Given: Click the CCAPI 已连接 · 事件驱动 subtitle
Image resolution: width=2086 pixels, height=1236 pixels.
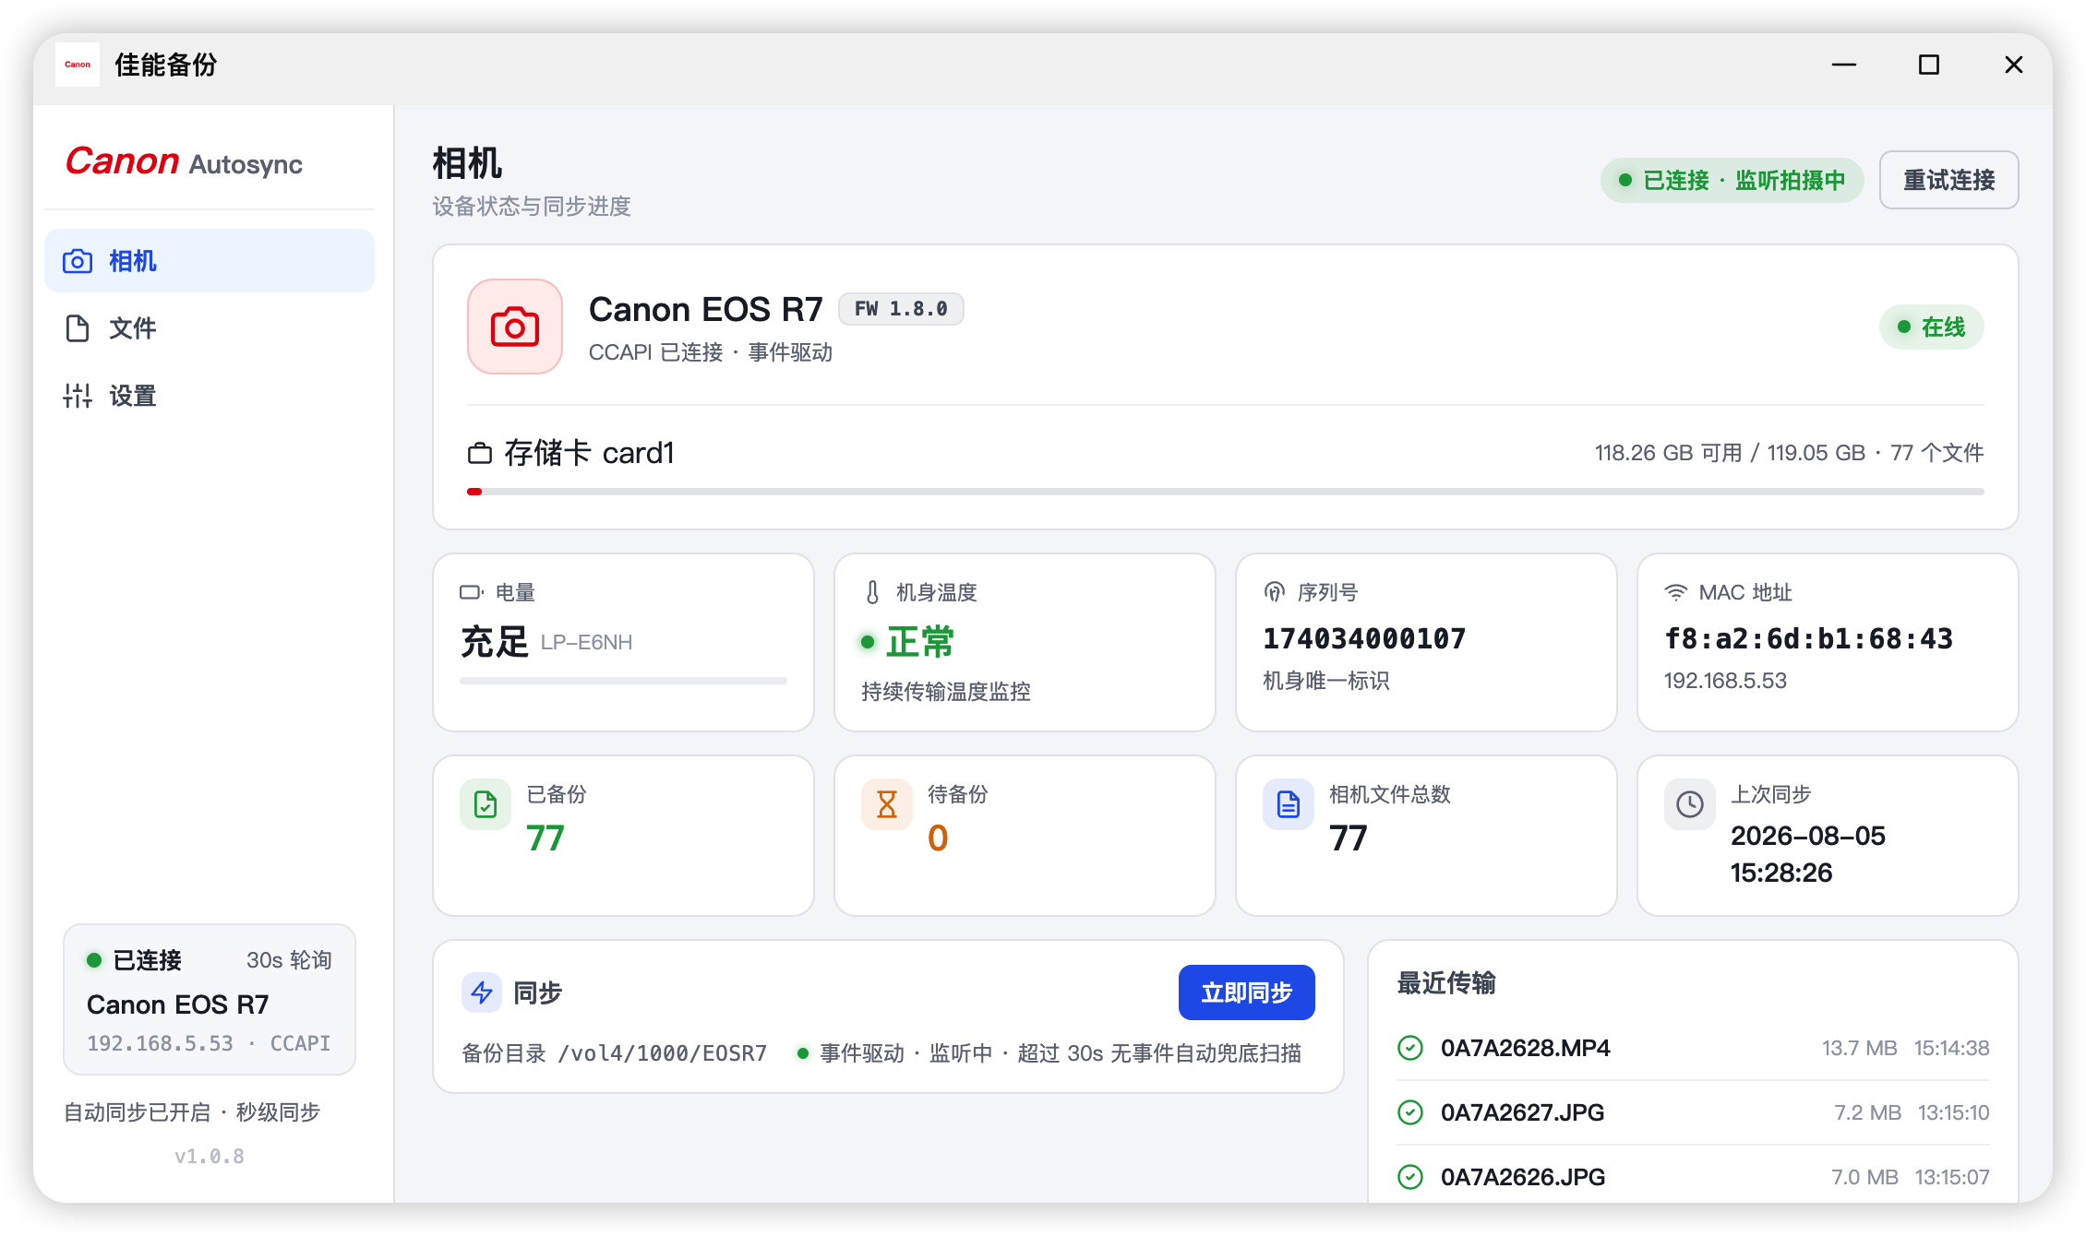Looking at the screenshot, I should click(711, 352).
